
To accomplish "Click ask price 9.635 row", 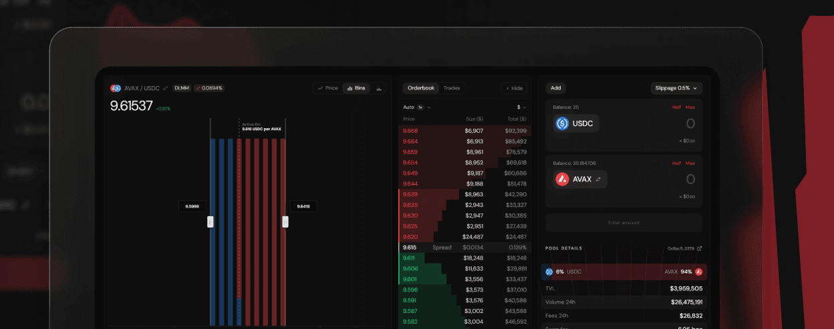I will (x=465, y=205).
